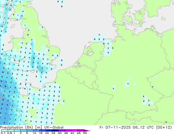Viewport: 174px width, 134px height.
Task: Click the '20' legend value label
Action: pos(47,133)
